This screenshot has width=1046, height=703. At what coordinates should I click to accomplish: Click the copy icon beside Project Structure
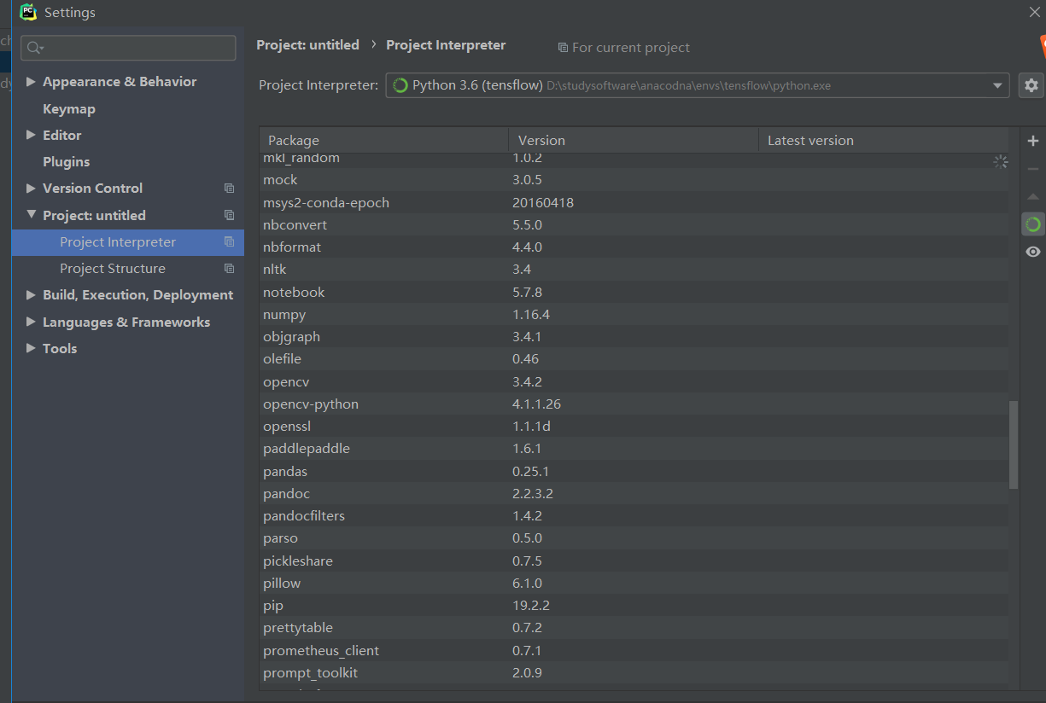point(229,269)
